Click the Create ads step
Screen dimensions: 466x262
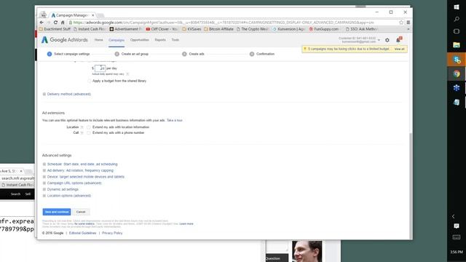pyautogui.click(x=193, y=54)
